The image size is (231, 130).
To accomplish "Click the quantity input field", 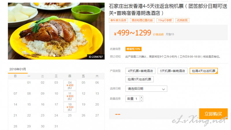I will (133, 99).
